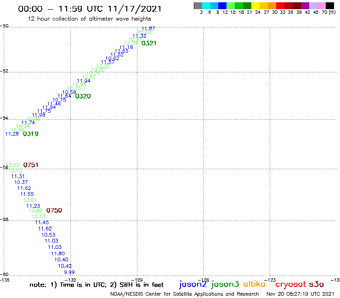The height and width of the screenshot is (298, 340).
Task: Select the 13.63 wave height value
Action: (79, 84)
